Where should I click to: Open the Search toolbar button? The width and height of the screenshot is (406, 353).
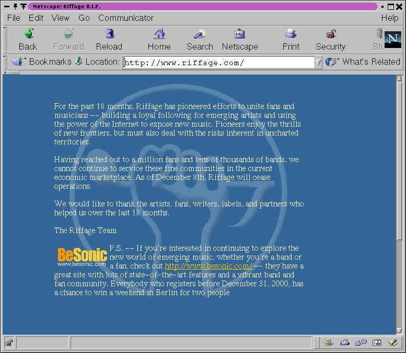coord(200,40)
